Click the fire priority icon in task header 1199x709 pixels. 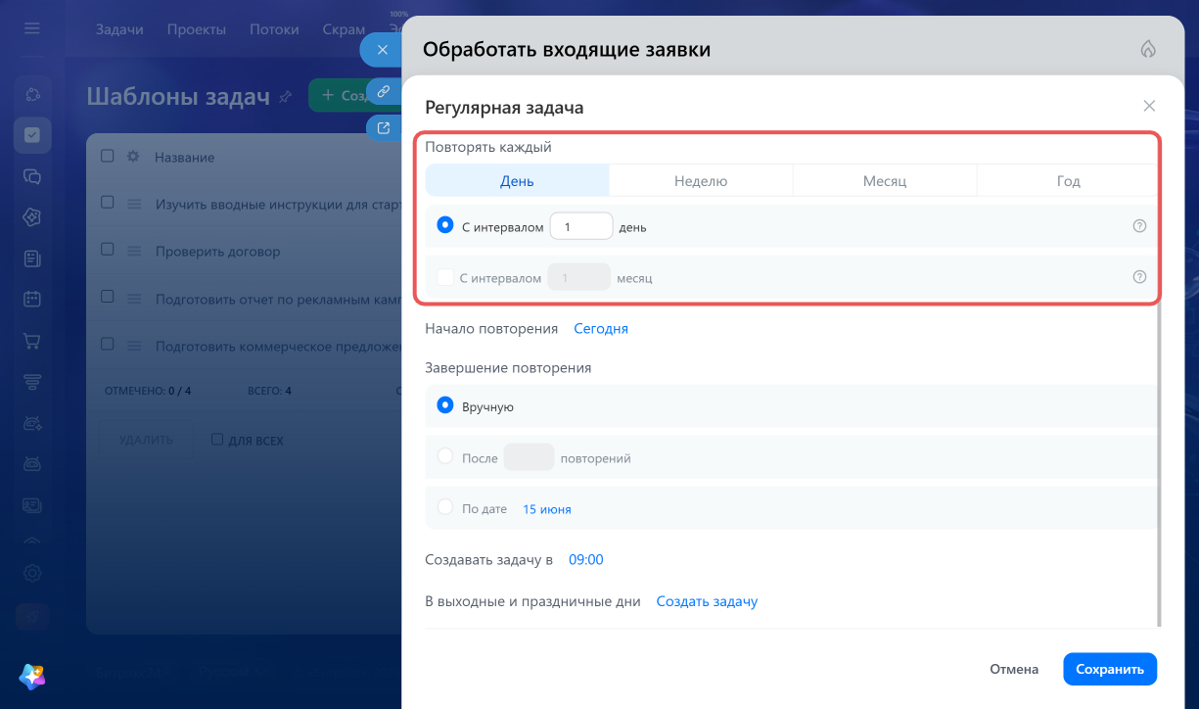[x=1148, y=50]
